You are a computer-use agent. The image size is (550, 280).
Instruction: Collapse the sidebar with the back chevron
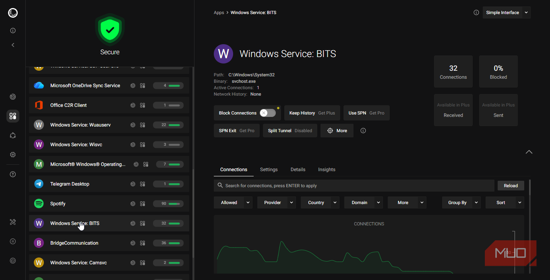13,45
